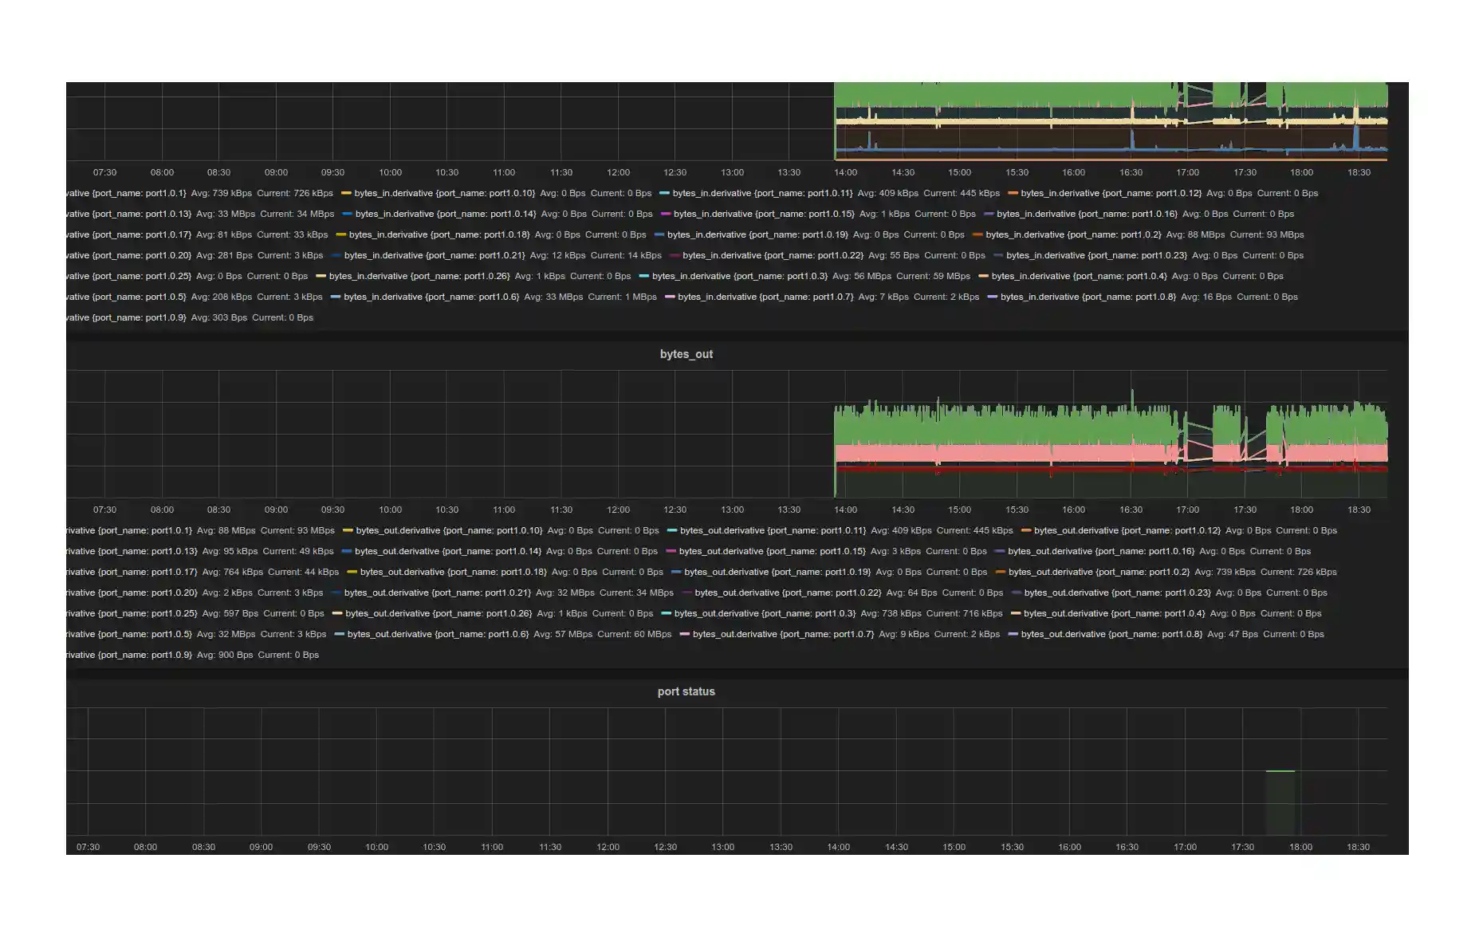Viewport: 1475px width, 937px height.
Task: Open color picker for port1.0.1 bytes_out series
Action: tap(67, 530)
